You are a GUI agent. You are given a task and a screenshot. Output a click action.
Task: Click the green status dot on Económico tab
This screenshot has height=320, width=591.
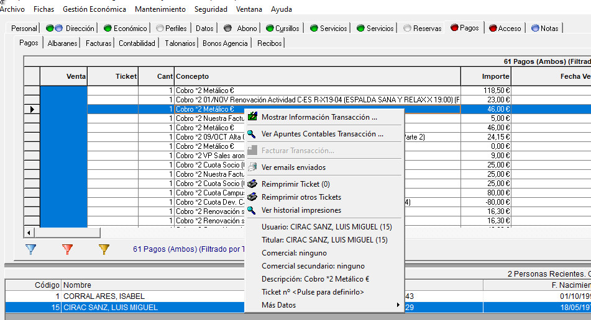click(x=108, y=28)
